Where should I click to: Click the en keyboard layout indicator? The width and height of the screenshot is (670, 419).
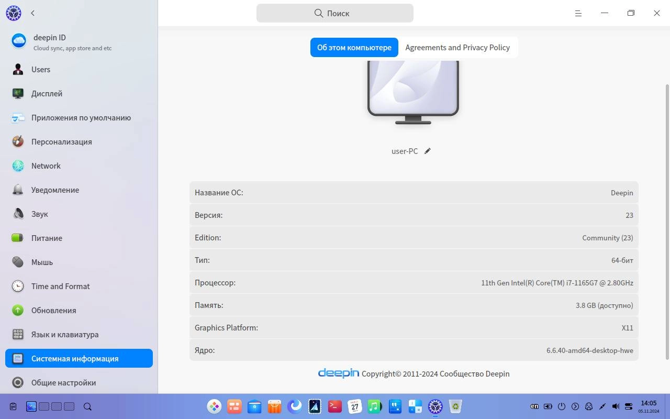(534, 406)
